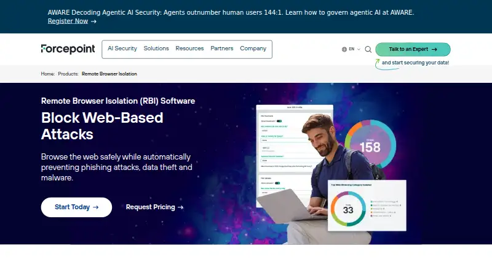Open the Resources menu
Screen dimensions: 492x270
tap(189, 48)
